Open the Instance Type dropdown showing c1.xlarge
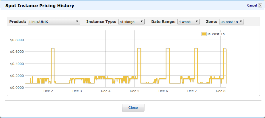This screenshot has width=265, height=118. tap(132, 22)
